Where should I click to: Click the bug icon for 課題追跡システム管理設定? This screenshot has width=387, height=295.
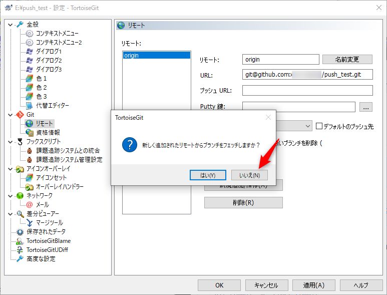(x=30, y=160)
